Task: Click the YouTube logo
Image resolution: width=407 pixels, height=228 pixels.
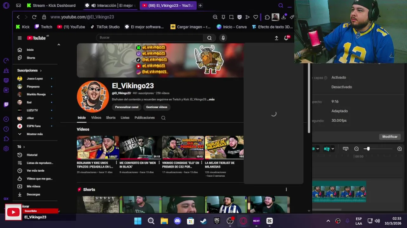Action: click(36, 38)
